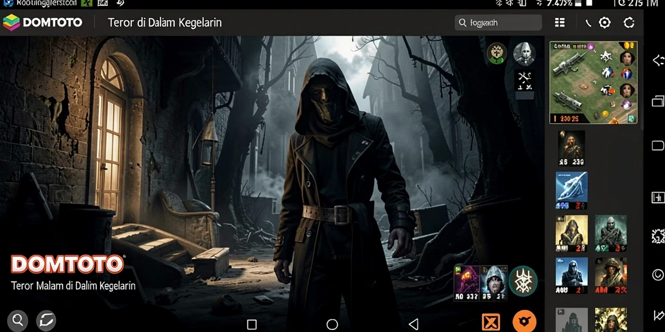Click the green icon in the status bar
The width and height of the screenshot is (665, 332).
point(86,3)
